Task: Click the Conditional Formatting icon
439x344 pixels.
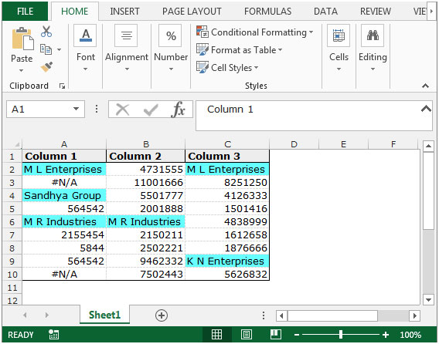Action: 202,32
